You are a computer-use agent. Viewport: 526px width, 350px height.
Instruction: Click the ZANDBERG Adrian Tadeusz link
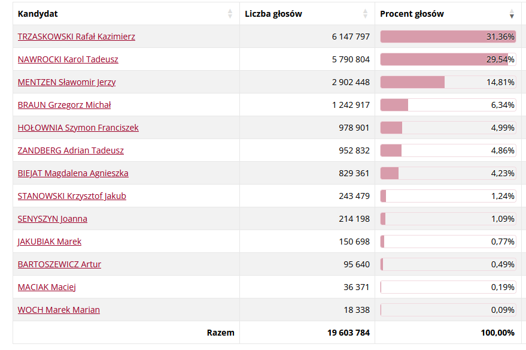tap(71, 150)
